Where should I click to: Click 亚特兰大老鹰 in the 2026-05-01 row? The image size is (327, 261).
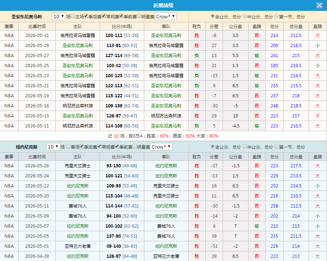coord(78,246)
